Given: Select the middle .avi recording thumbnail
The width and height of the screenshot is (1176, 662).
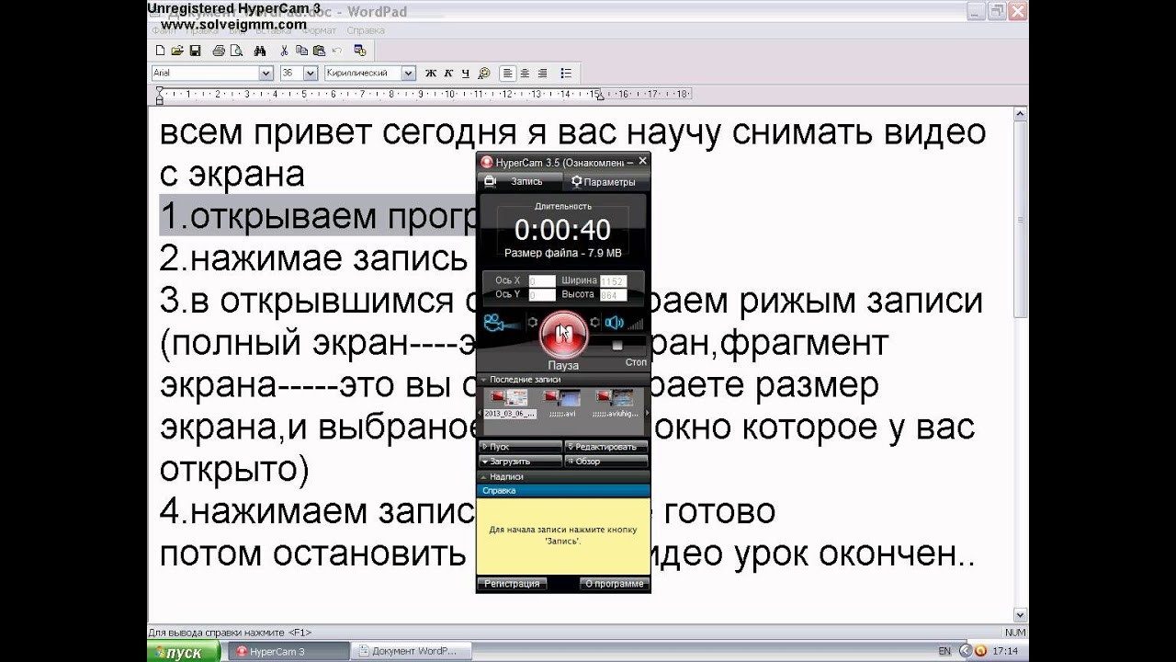Looking at the screenshot, I should pyautogui.click(x=560, y=403).
